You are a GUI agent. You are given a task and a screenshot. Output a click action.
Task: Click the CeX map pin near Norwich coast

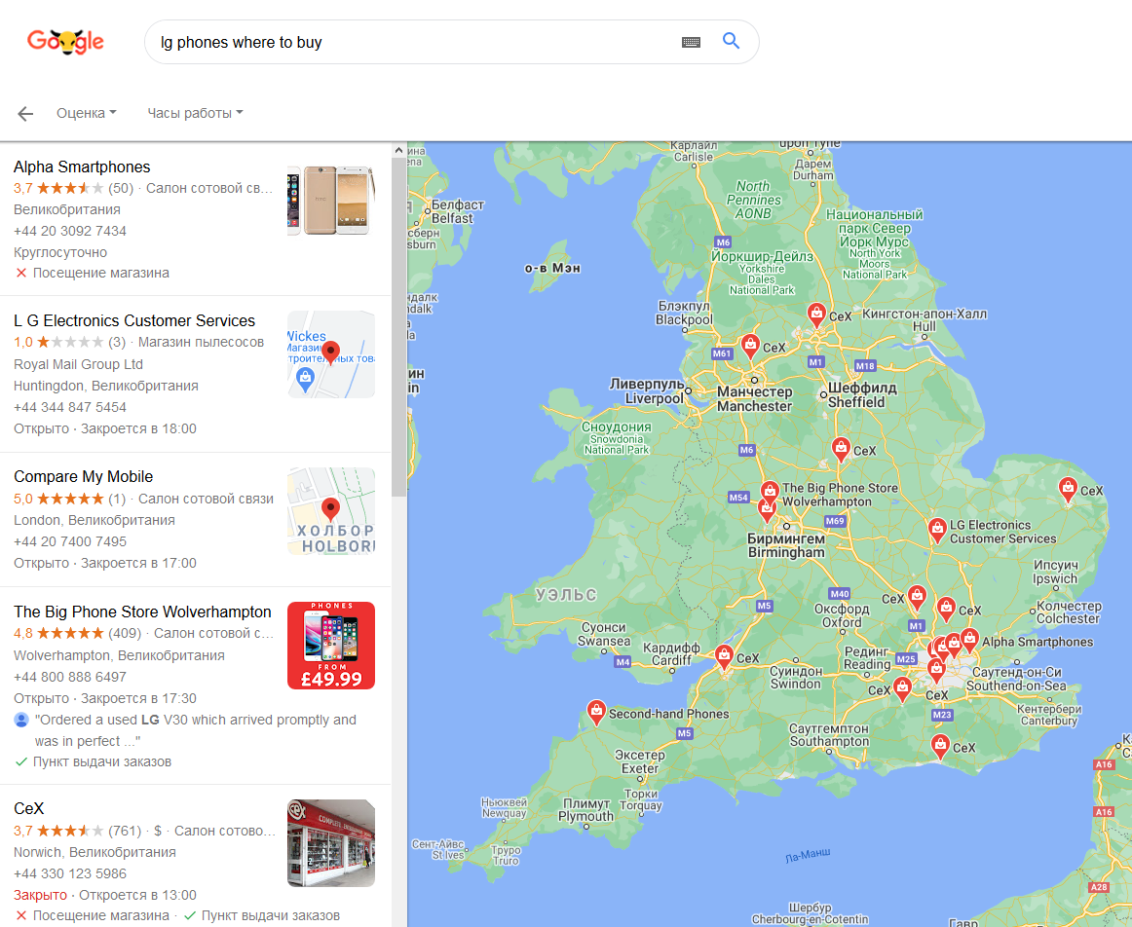click(1068, 489)
